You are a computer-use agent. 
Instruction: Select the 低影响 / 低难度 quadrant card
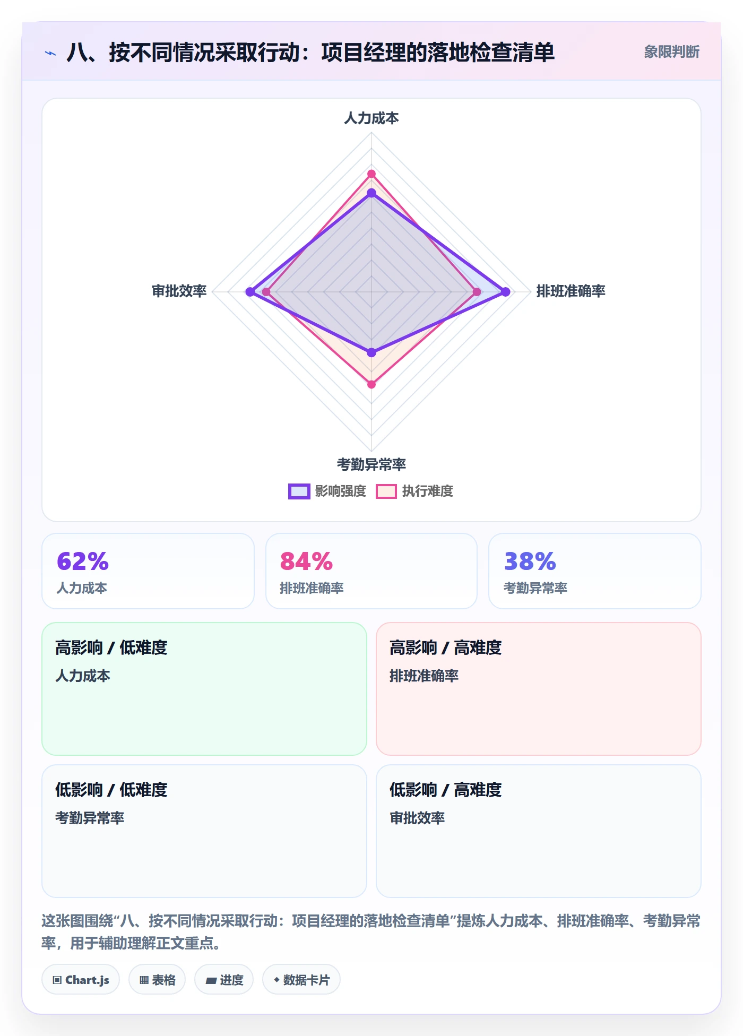pos(204,831)
